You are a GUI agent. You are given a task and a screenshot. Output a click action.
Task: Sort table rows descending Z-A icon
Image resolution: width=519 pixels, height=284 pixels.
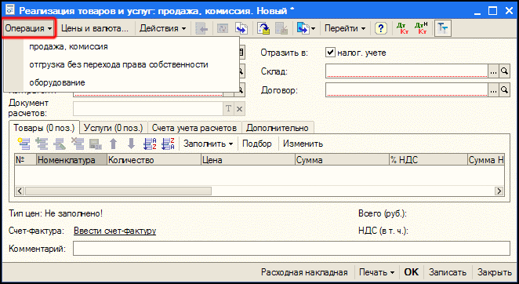point(168,144)
